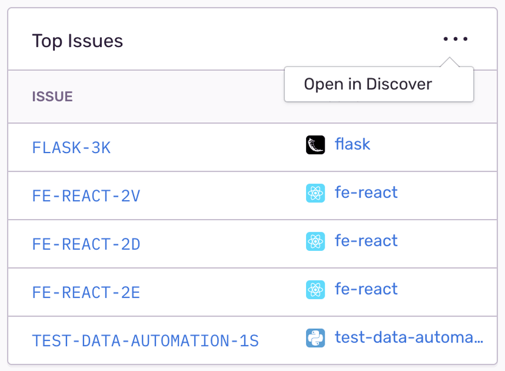
Task: Go to the flask project page
Action: pos(353,144)
